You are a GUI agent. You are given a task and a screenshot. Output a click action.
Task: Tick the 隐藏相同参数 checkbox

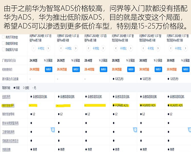pyautogui.click(x=3, y=43)
